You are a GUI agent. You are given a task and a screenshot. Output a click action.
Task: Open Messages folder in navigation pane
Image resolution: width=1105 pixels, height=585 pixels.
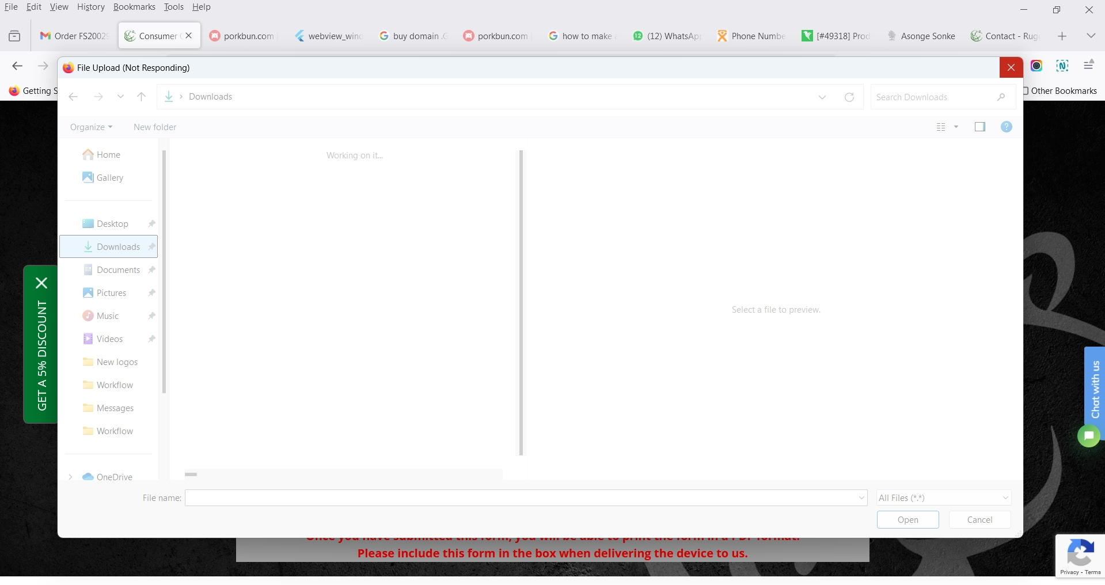108,408
